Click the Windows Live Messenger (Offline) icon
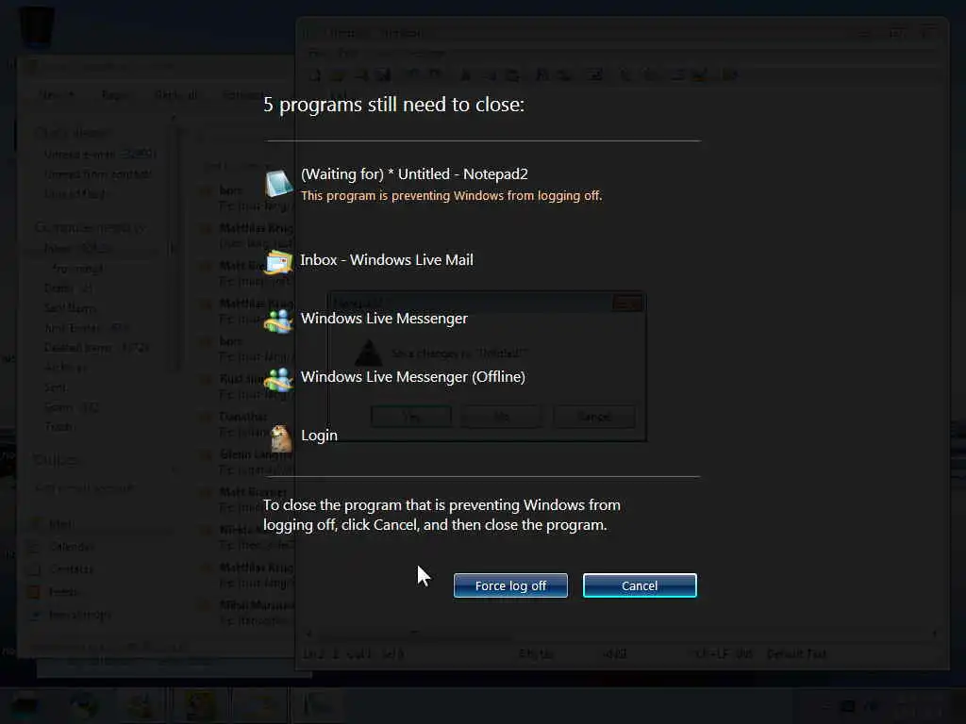 coord(278,379)
